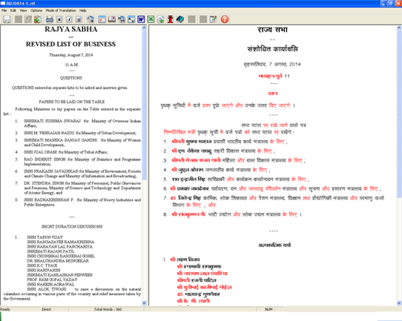Click the left pane scroll down arrow
The width and height of the screenshot is (402, 321).
[x=144, y=303]
